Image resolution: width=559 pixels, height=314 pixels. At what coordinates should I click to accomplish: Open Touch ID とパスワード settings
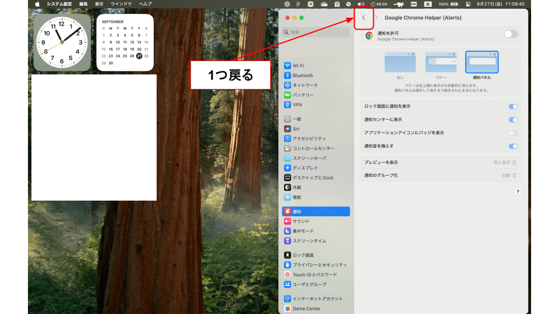[314, 274]
